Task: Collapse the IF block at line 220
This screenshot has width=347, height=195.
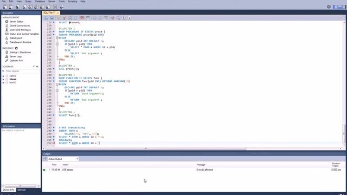Action: (57, 44)
